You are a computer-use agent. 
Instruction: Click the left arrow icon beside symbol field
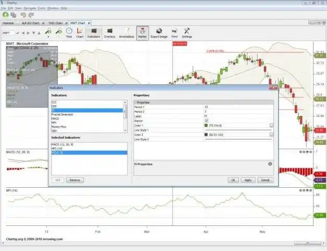pyautogui.click(x=23, y=33)
